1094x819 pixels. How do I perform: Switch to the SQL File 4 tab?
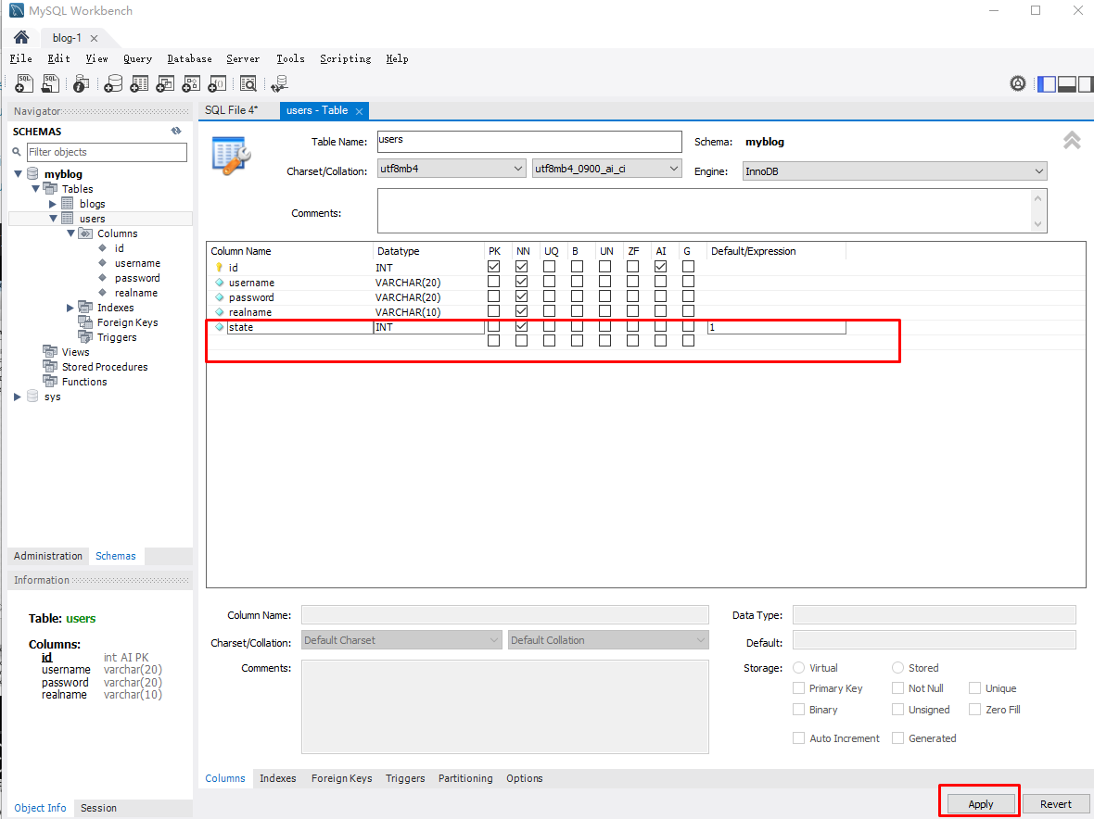(231, 110)
